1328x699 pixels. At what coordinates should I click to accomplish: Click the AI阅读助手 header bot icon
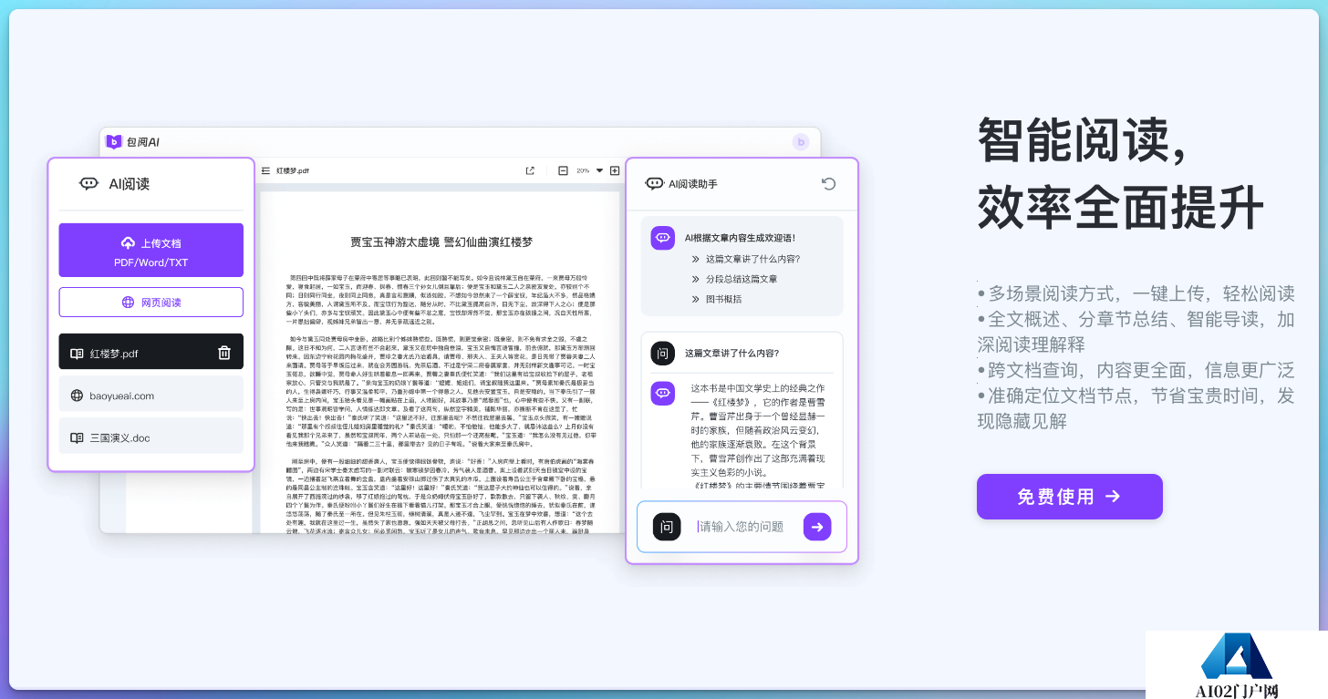click(654, 183)
